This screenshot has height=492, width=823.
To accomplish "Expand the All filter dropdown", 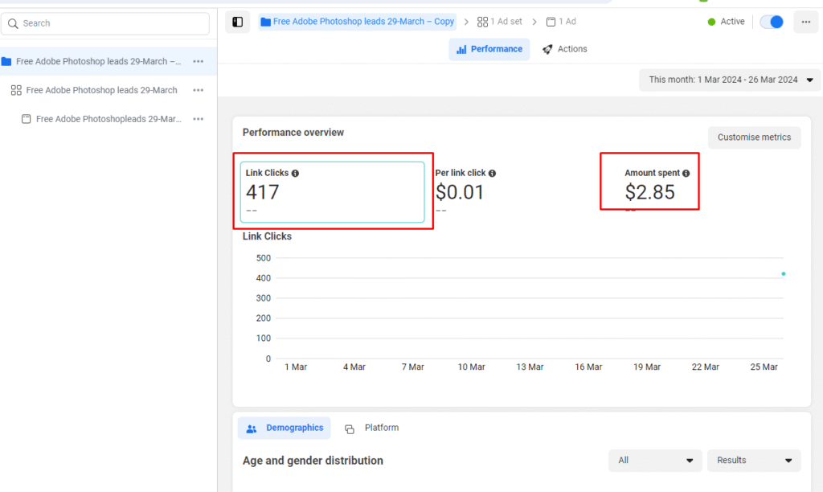I will pyautogui.click(x=655, y=461).
